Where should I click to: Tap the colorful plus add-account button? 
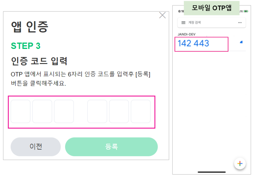(240, 163)
